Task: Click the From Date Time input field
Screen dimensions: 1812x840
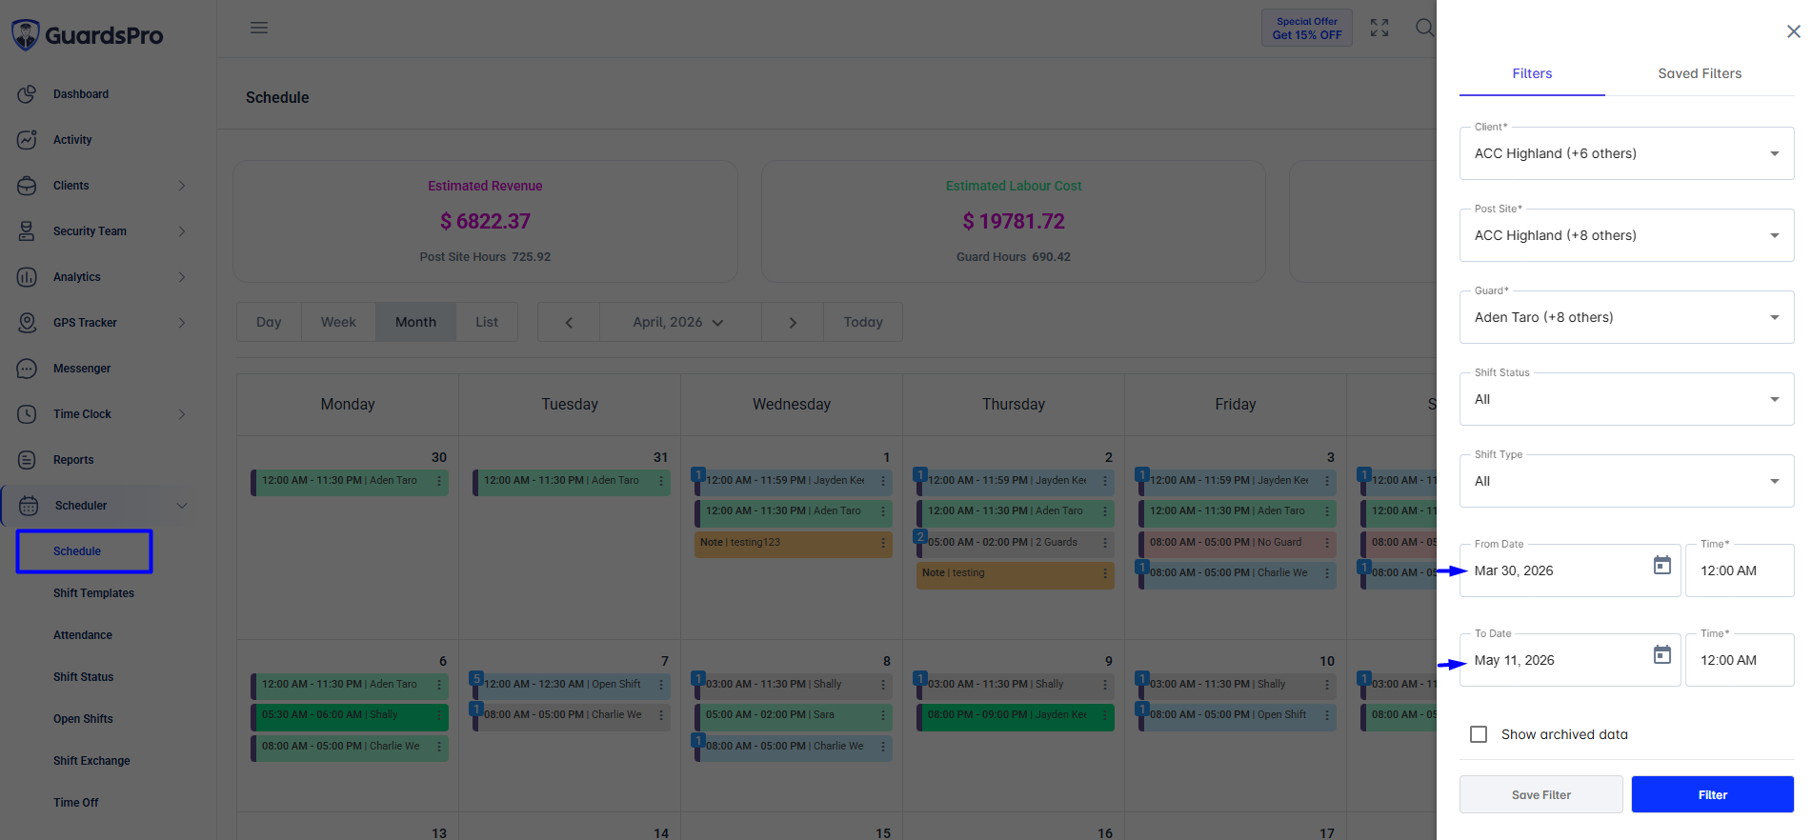Action: pyautogui.click(x=1740, y=570)
